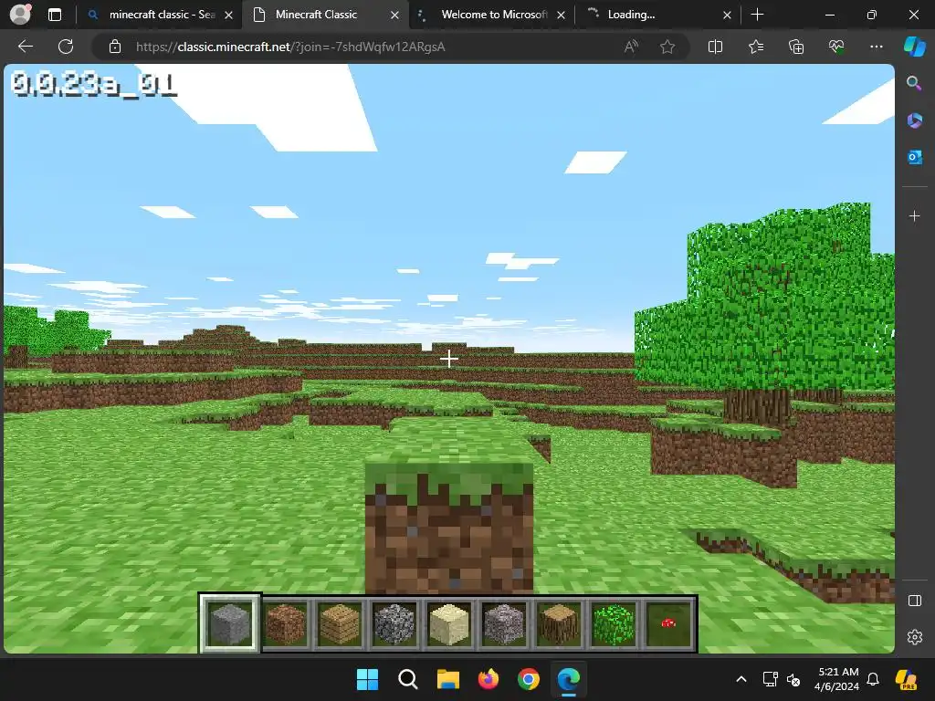Select the stone block in hotbar
935x701 pixels.
click(x=229, y=623)
